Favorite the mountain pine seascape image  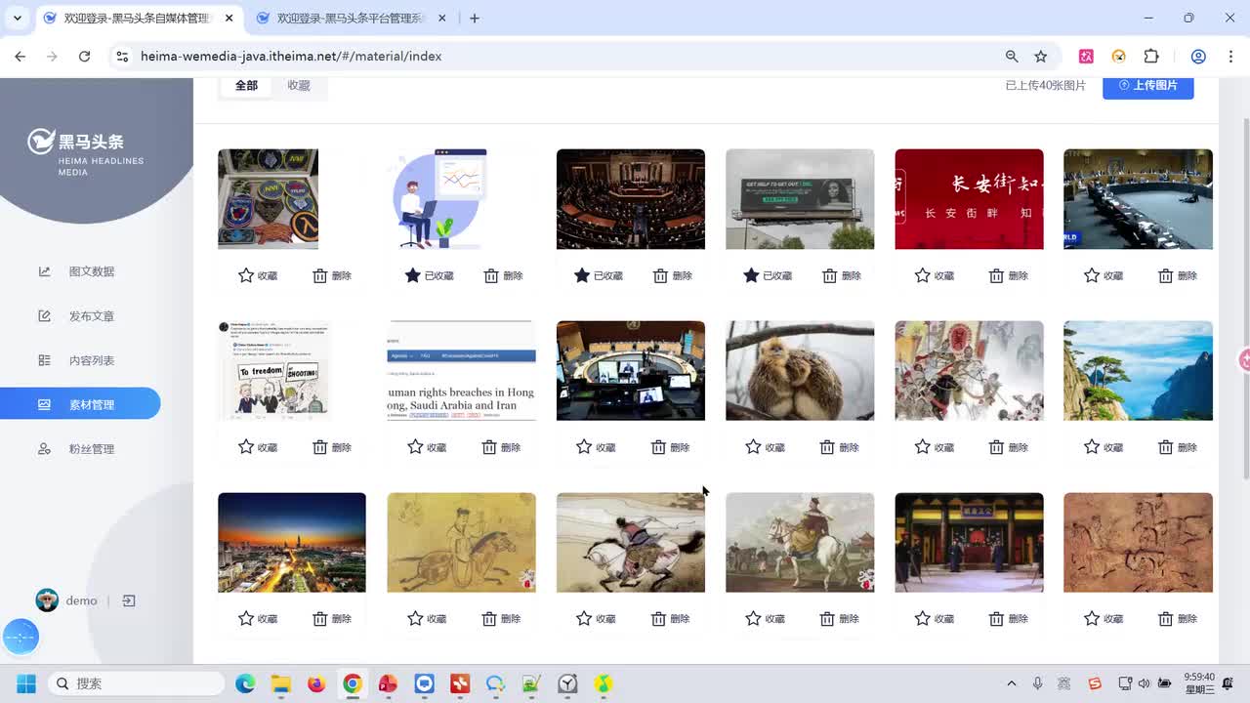click(1104, 447)
